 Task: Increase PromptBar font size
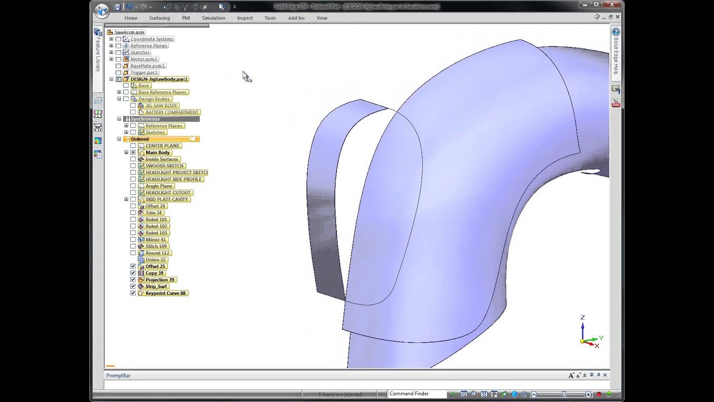(571, 375)
